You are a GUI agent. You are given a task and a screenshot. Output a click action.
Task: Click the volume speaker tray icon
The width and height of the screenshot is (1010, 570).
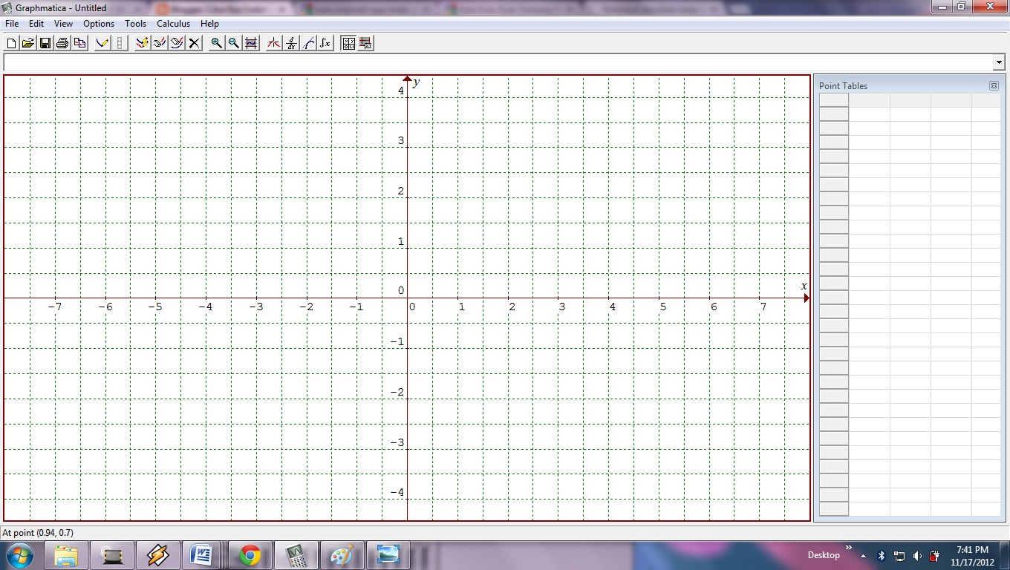(917, 555)
